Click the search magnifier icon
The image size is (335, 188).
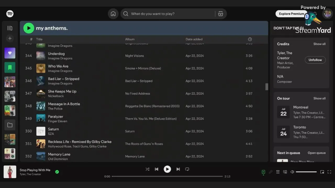[126, 14]
